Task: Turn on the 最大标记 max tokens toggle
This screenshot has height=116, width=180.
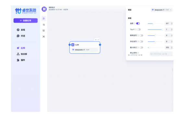Action: pyautogui.click(x=141, y=47)
